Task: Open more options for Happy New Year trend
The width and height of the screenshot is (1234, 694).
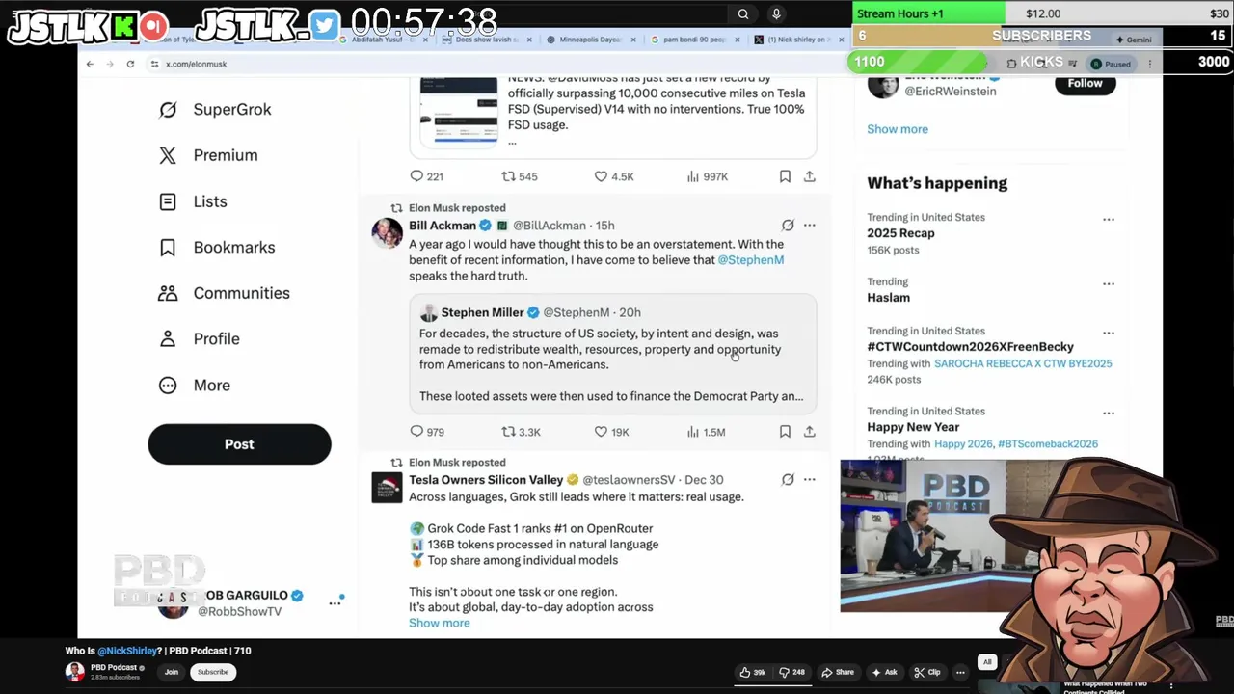Action: point(1109,414)
